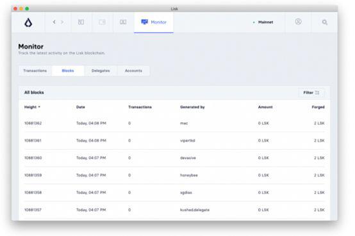The width and height of the screenshot is (355, 236).
Task: Click the Generated by column header
Action: (x=192, y=107)
